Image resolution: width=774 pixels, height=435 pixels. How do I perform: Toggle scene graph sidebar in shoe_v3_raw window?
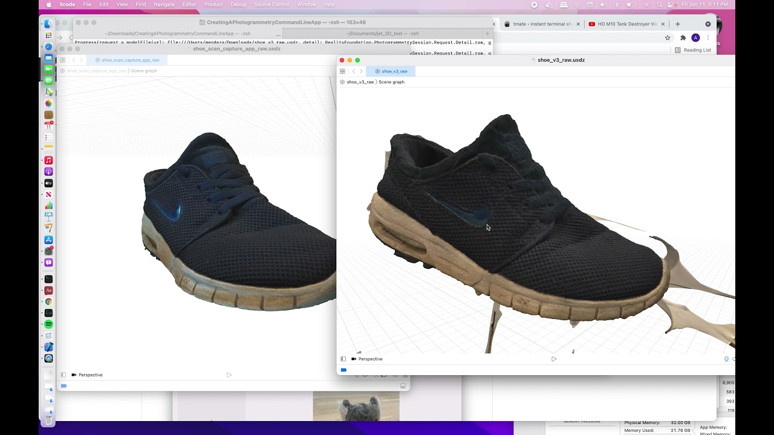[x=343, y=359]
